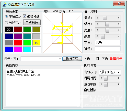The height and width of the screenshot is (112, 127).
Task: Toggle the 透明背景 checkbox
Action: 25,16
